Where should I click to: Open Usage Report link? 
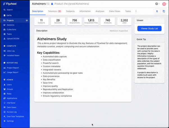[13, 72]
